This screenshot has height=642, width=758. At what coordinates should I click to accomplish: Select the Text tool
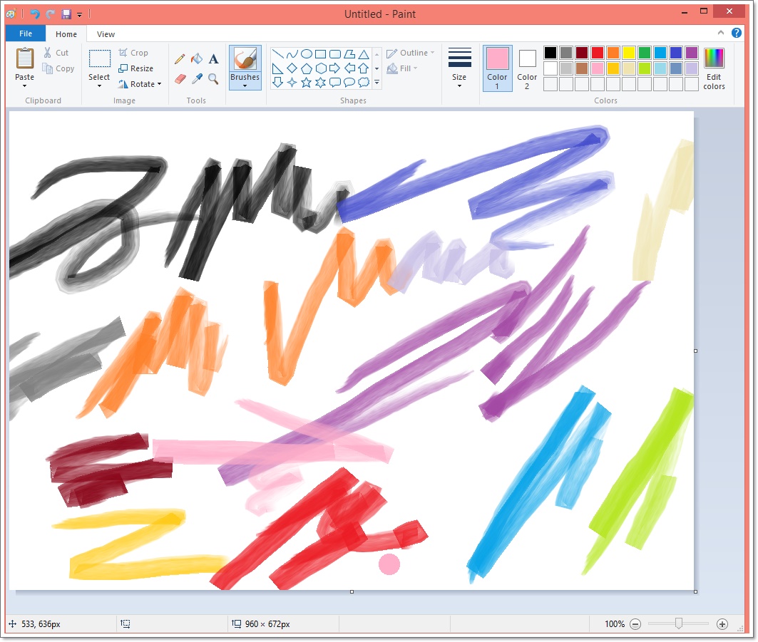click(x=213, y=58)
